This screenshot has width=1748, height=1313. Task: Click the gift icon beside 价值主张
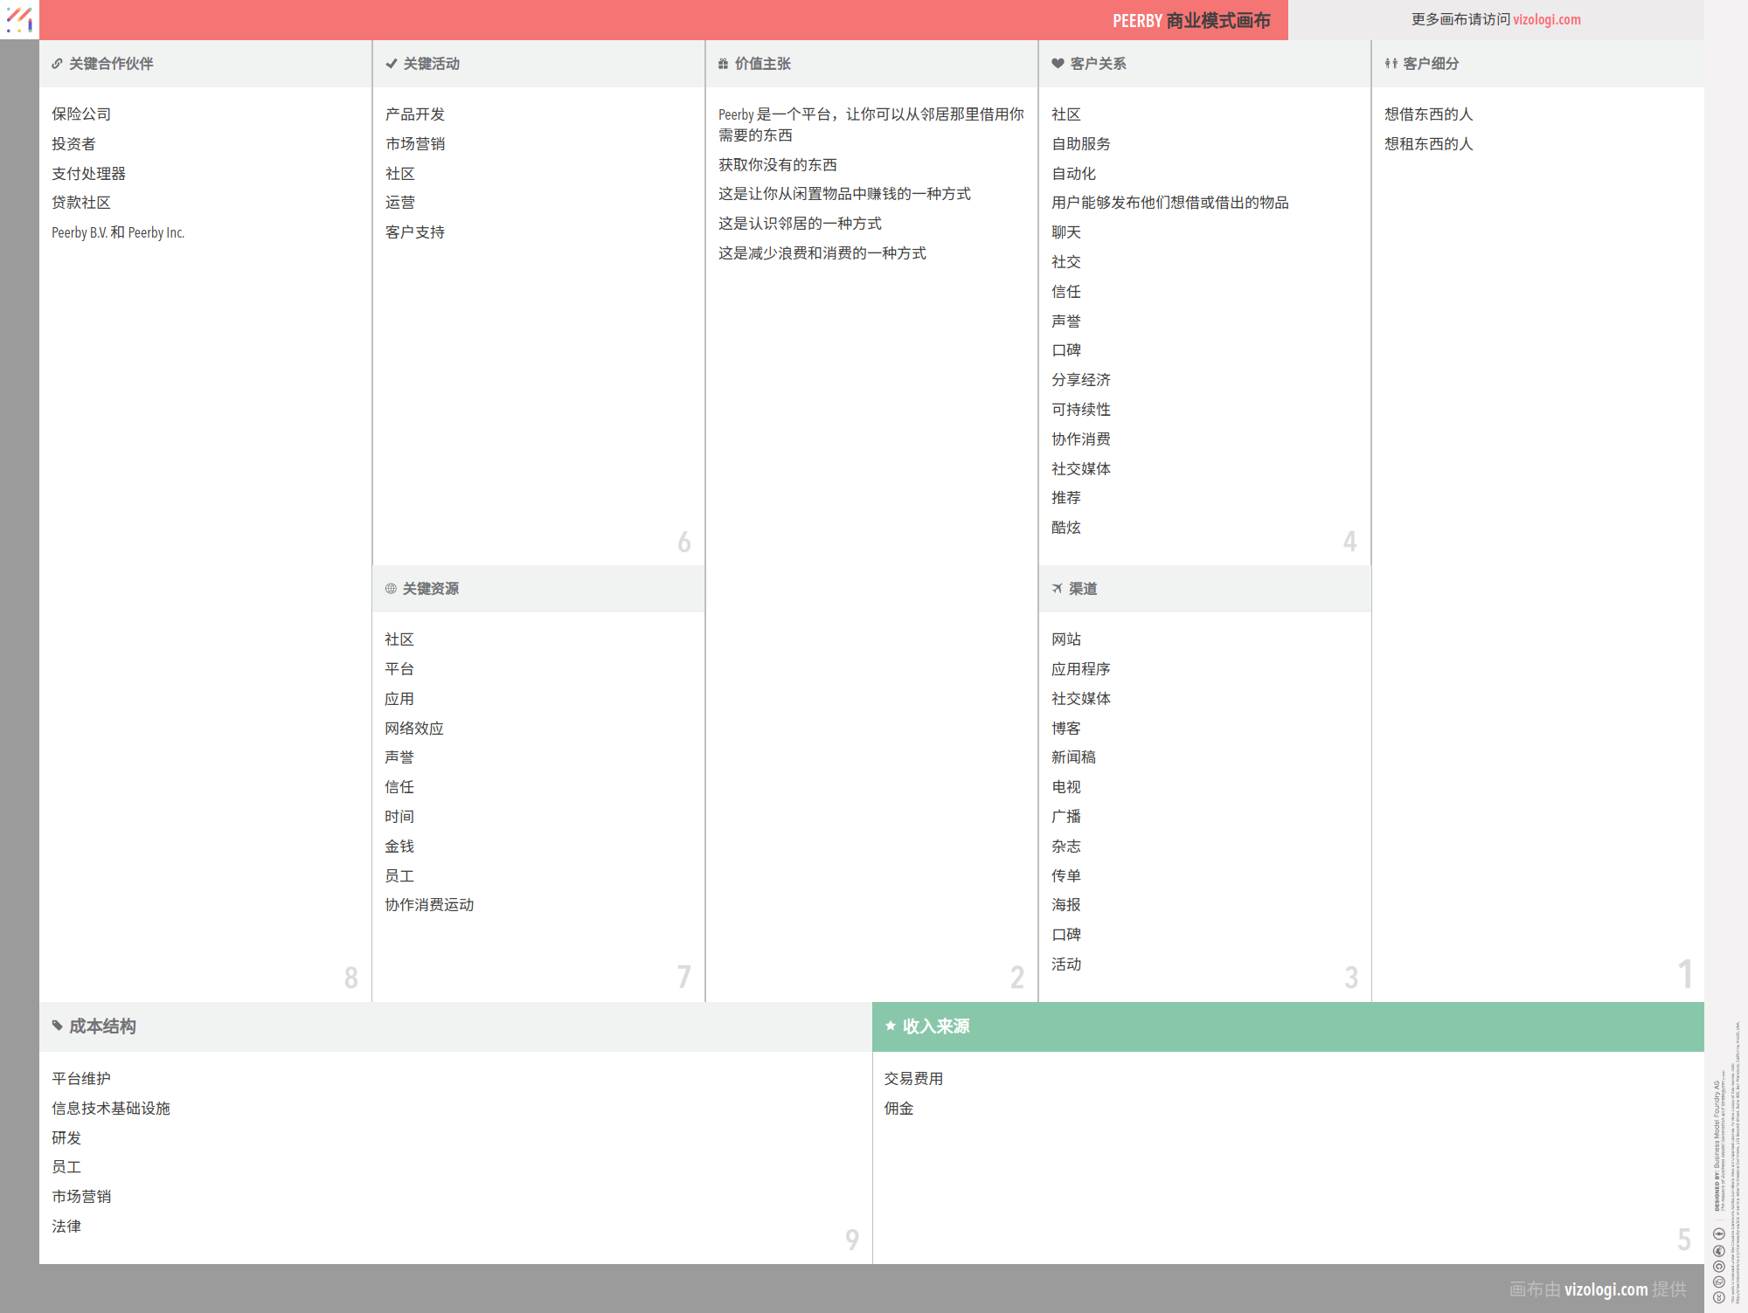click(x=723, y=64)
